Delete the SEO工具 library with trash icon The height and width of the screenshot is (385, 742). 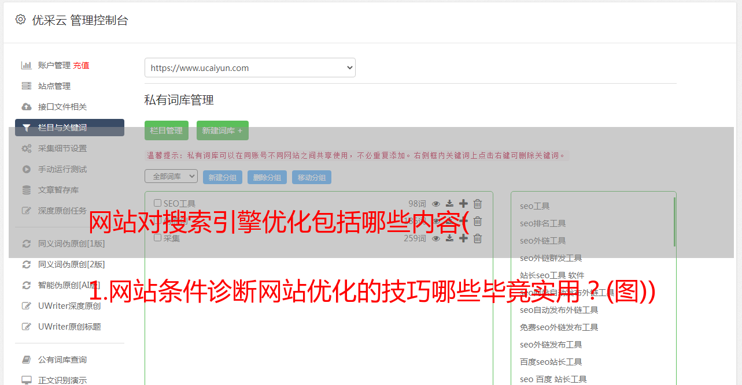tap(478, 204)
